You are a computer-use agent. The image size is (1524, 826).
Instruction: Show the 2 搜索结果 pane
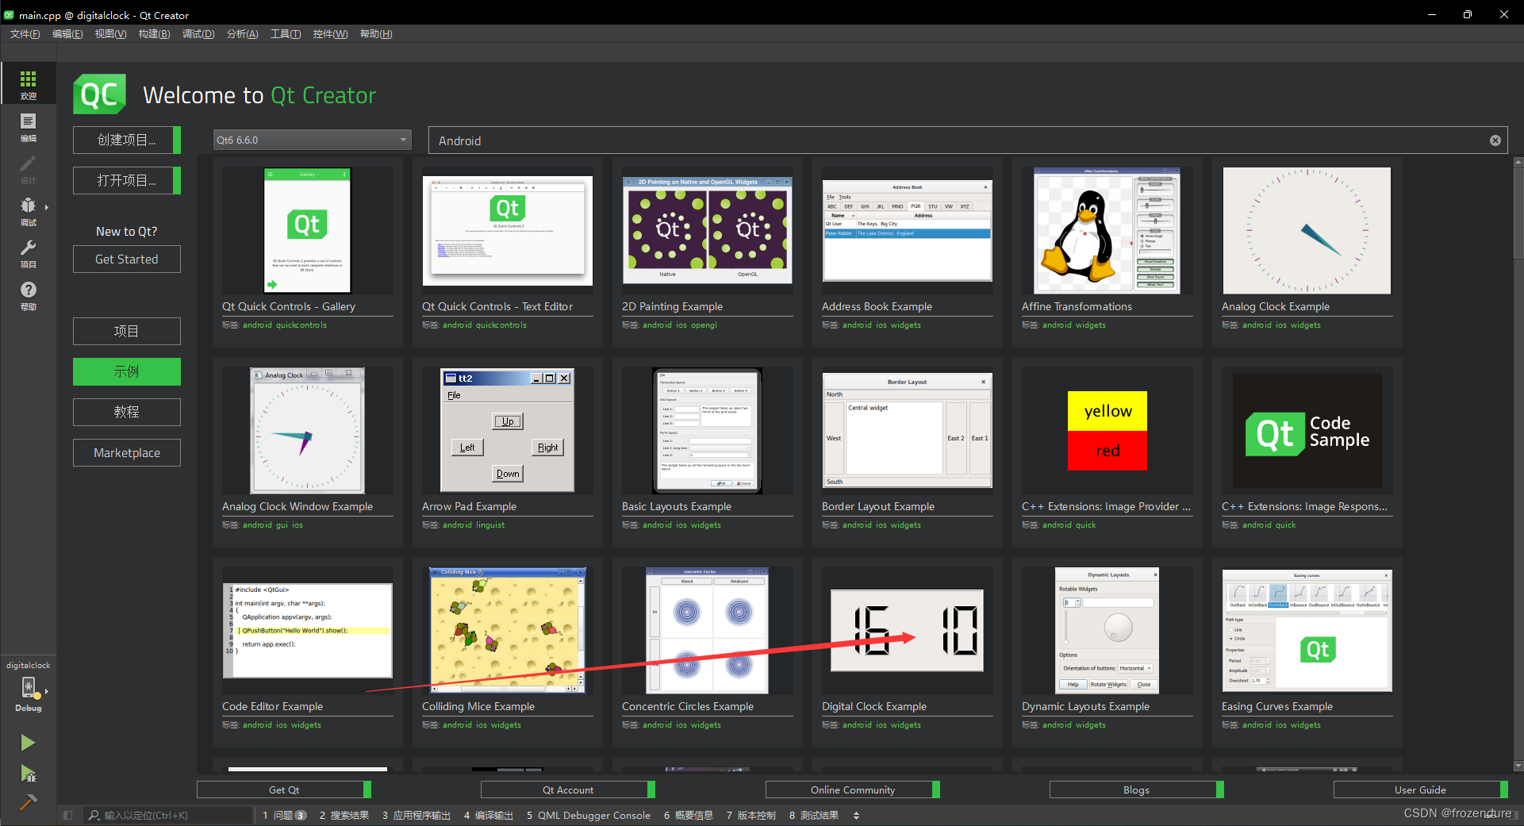coord(344,815)
